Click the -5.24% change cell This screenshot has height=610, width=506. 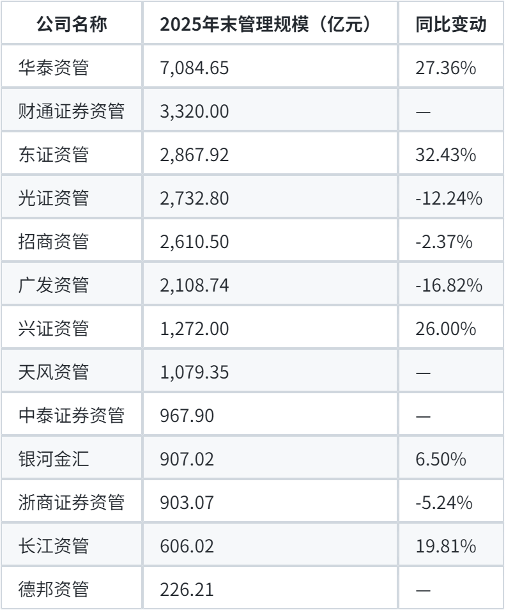(444, 503)
